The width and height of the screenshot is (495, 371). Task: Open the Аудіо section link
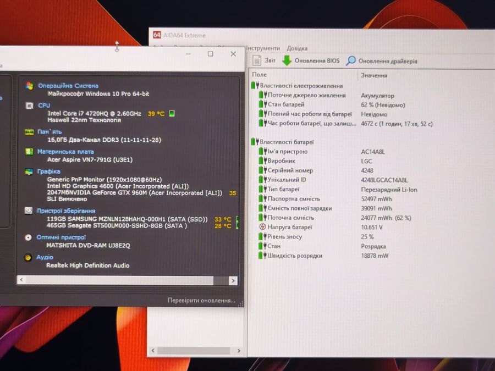click(45, 257)
